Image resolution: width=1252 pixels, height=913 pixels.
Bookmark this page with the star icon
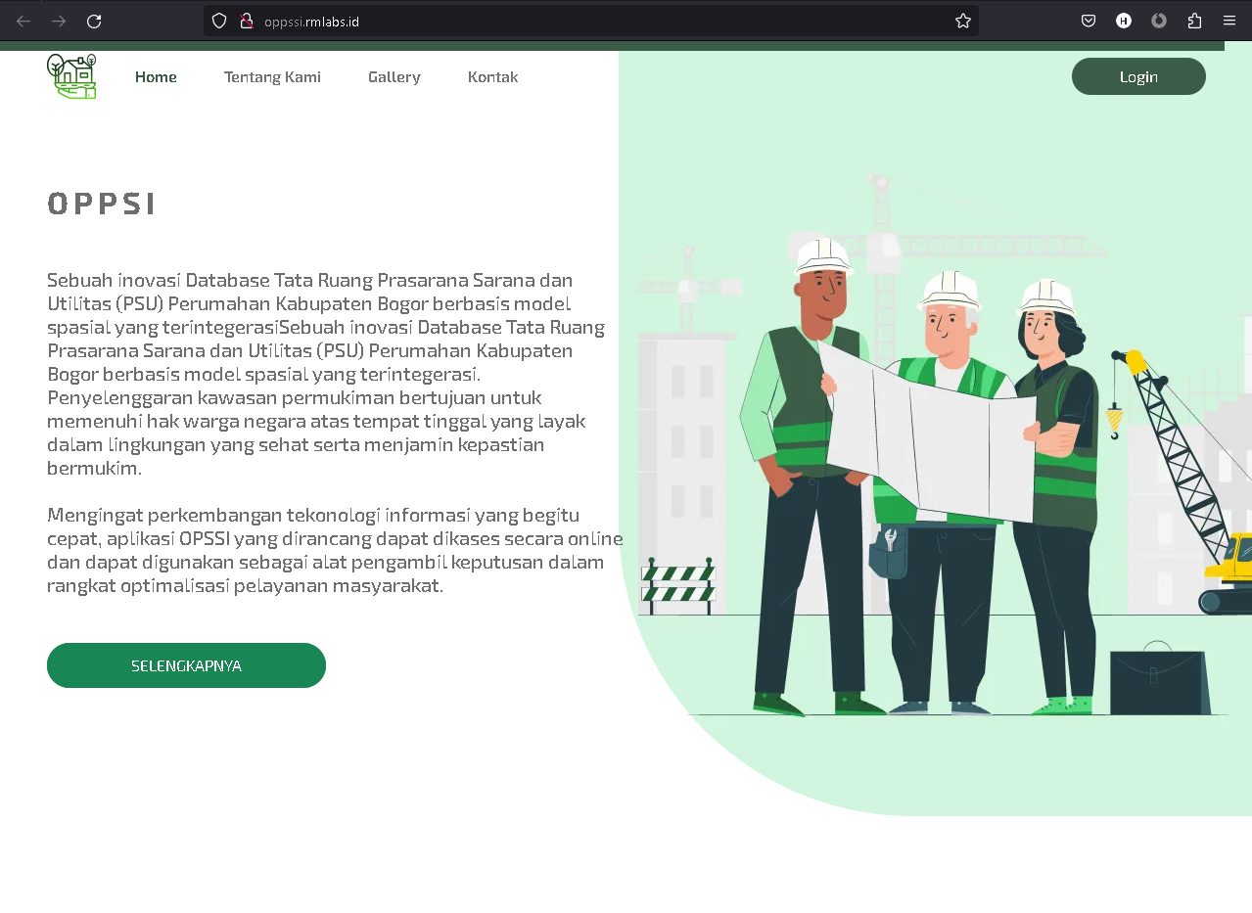pos(963,21)
